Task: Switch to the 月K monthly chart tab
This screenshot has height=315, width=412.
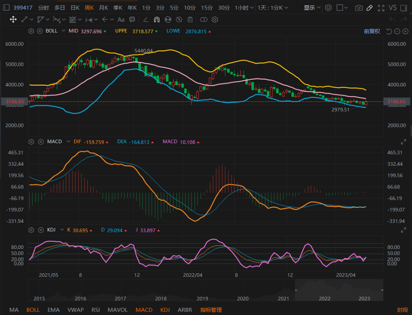Action: tap(103, 8)
